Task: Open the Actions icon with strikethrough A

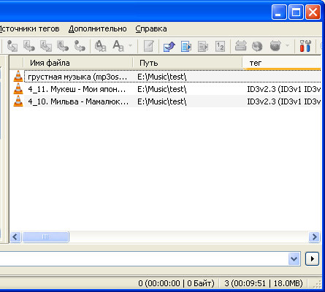Action: pyautogui.click(x=100, y=46)
